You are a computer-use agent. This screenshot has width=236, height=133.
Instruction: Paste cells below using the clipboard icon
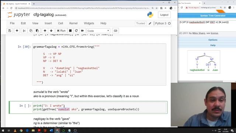tap(37, 31)
